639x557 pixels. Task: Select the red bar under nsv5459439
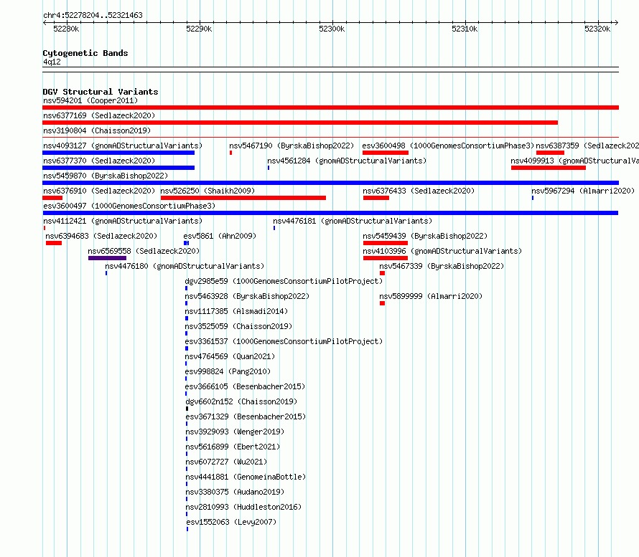[x=386, y=243]
